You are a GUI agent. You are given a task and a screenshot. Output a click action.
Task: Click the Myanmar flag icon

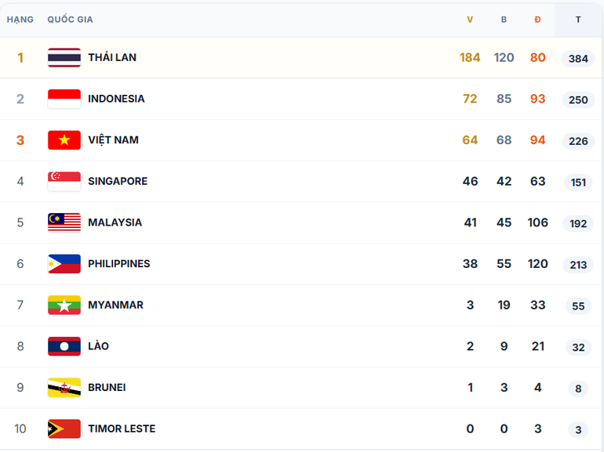64,305
